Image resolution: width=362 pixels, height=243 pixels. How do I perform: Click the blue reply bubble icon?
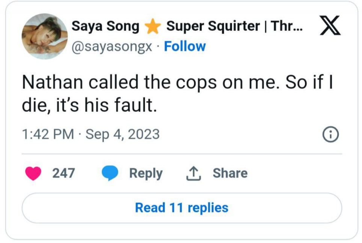pyautogui.click(x=110, y=173)
